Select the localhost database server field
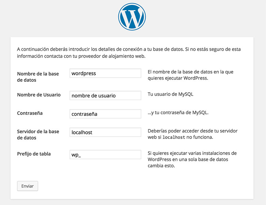Screen dimensions: 266x205 click(105, 132)
